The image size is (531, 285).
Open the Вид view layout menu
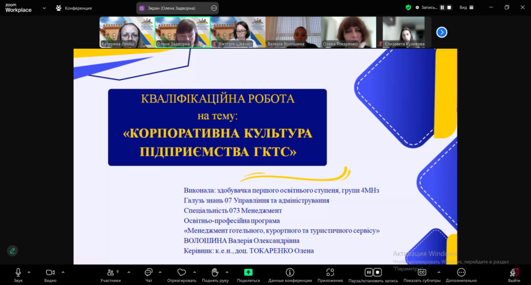coord(467,7)
